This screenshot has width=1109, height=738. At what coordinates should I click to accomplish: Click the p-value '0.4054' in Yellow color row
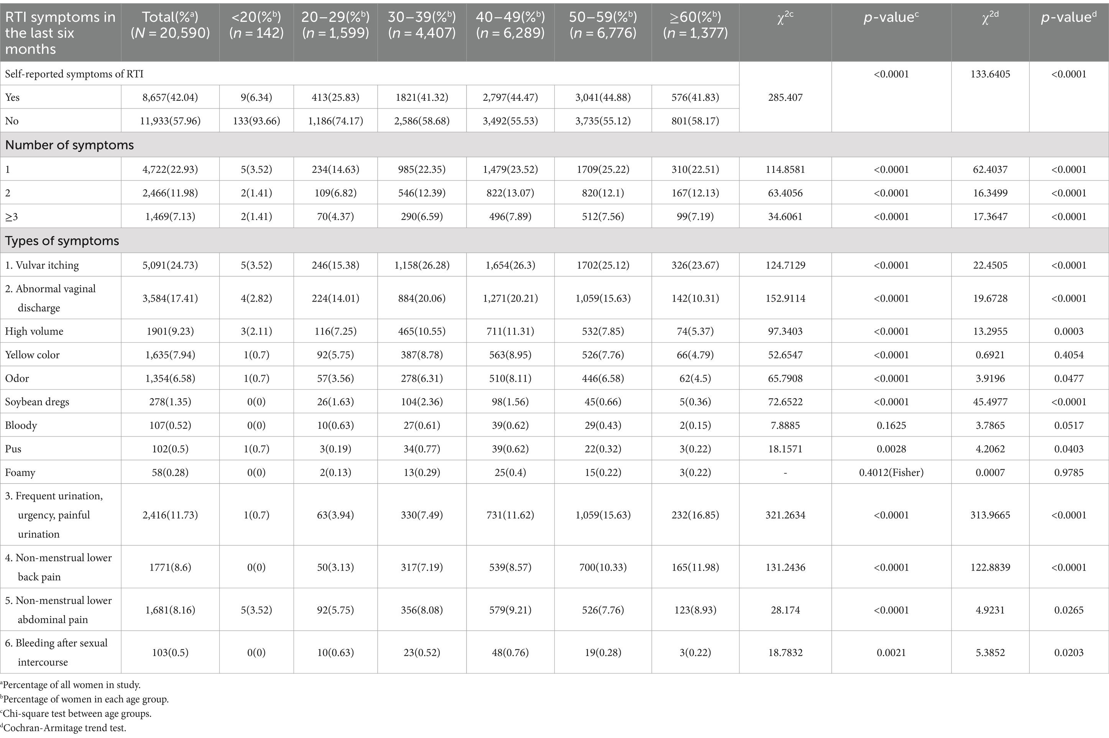point(1069,355)
